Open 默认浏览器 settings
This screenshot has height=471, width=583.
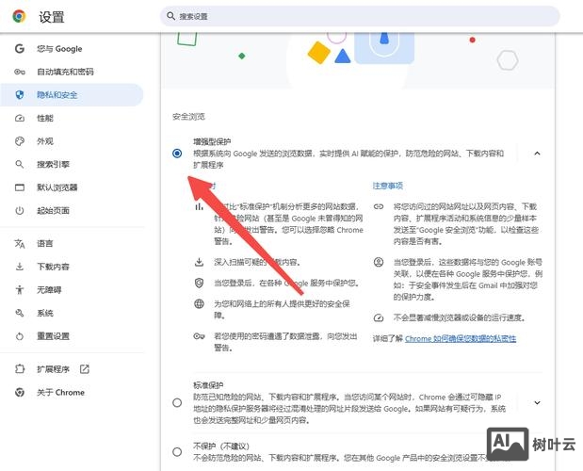tap(57, 187)
